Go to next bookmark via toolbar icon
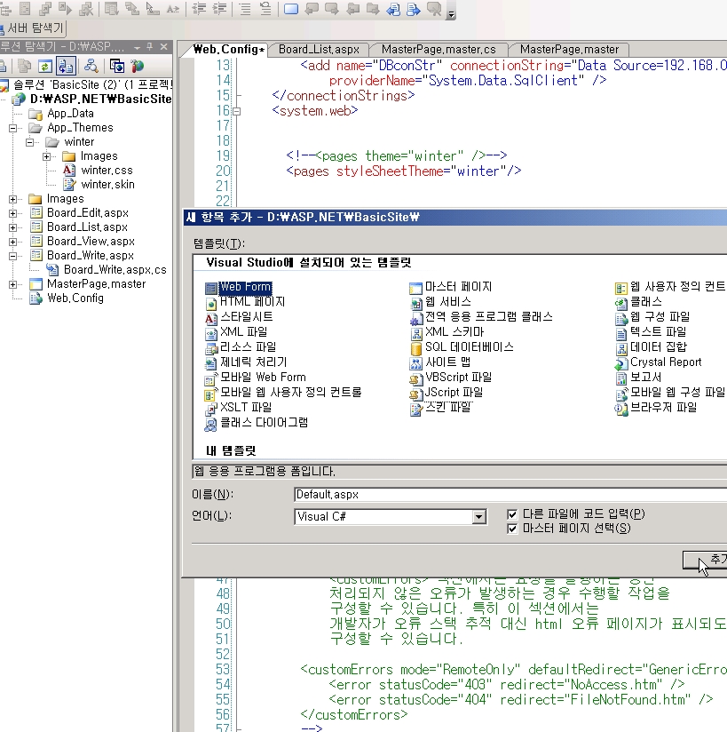Image resolution: width=727 pixels, height=732 pixels. (x=332, y=9)
